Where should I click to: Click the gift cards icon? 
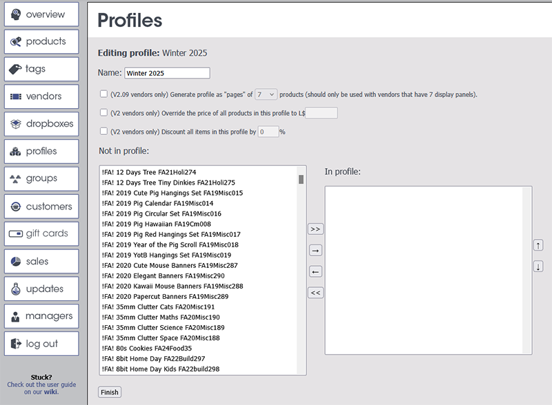pos(16,233)
